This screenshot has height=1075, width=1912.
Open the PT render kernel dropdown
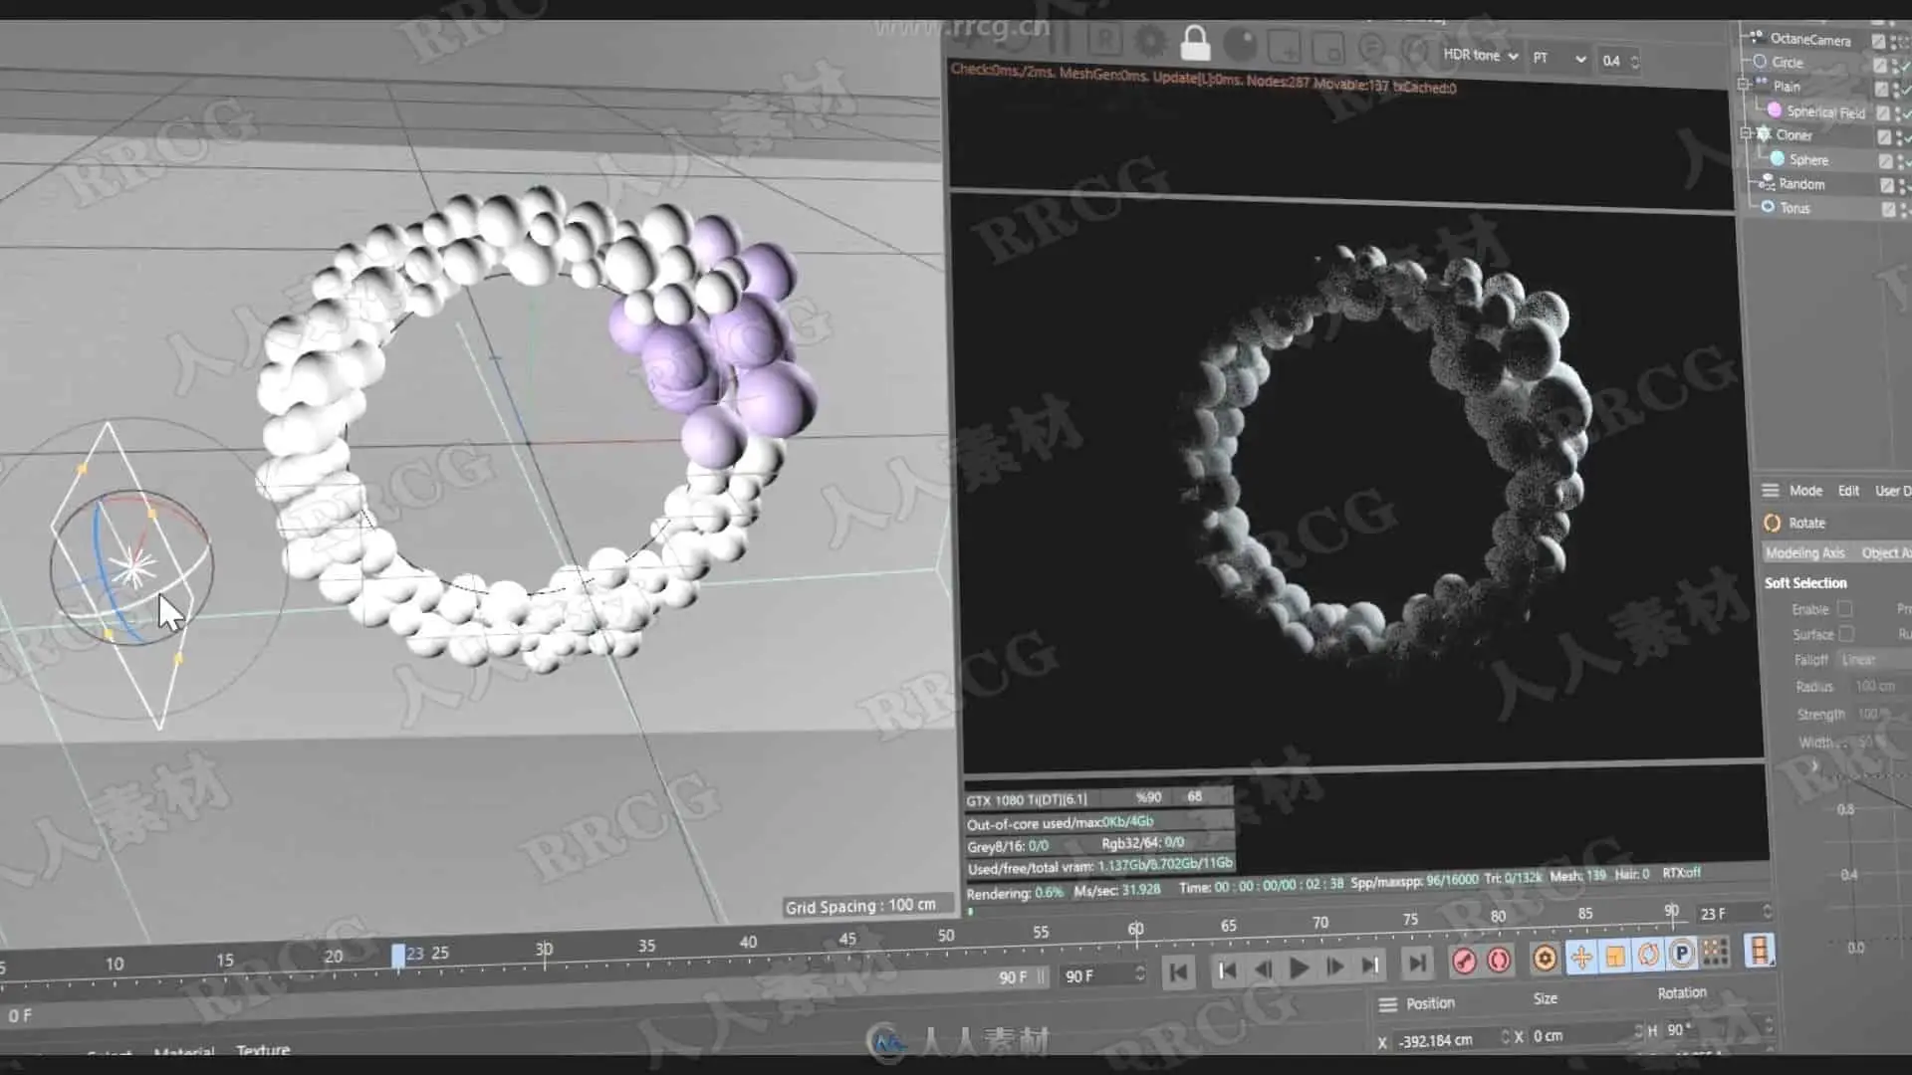click(x=1558, y=59)
